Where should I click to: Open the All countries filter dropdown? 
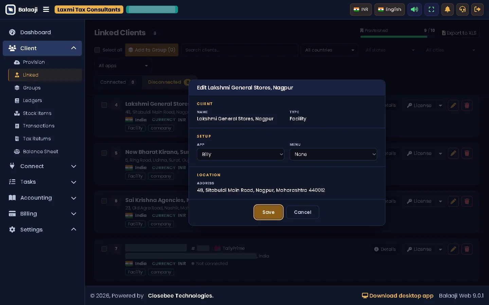pyautogui.click(x=329, y=50)
